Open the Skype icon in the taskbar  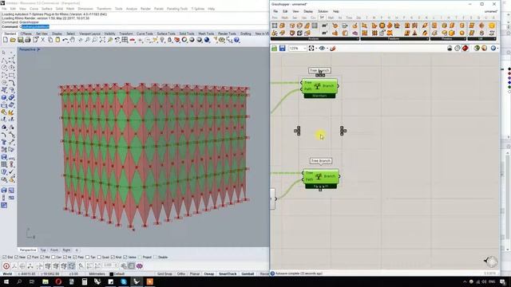pyautogui.click(x=124, y=281)
